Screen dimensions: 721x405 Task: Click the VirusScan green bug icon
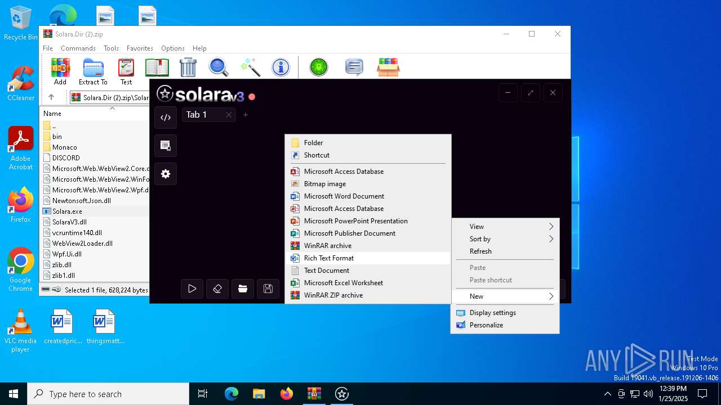pos(319,67)
